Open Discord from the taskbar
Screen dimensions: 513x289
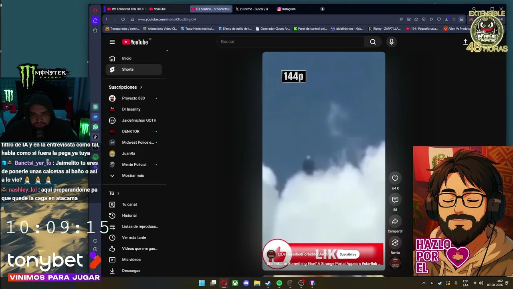(x=246, y=283)
